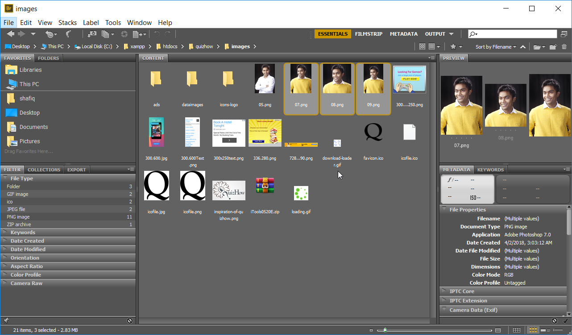This screenshot has width=572, height=335.
Task: Select the COLLECTIONS panel tab
Action: pyautogui.click(x=44, y=170)
